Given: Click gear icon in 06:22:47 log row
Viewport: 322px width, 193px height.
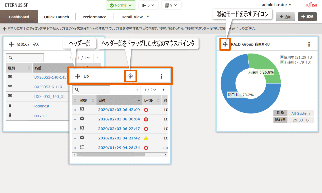Looking at the screenshot, I should 82,128.
